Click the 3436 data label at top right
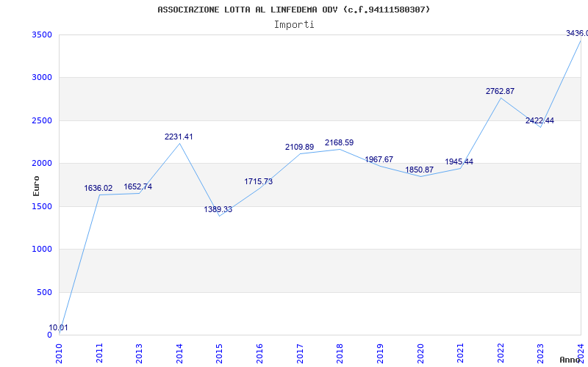588x367 pixels. click(x=577, y=33)
